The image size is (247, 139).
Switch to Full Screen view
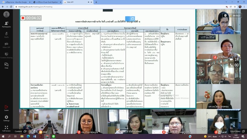(x=6, y=129)
